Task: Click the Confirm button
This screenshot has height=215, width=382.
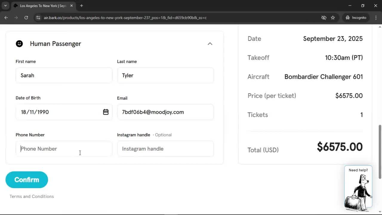Action: pyautogui.click(x=27, y=180)
